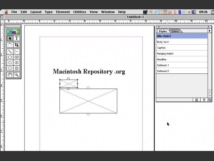
Task: Apply the Subhead 1 style
Action: (x=182, y=65)
